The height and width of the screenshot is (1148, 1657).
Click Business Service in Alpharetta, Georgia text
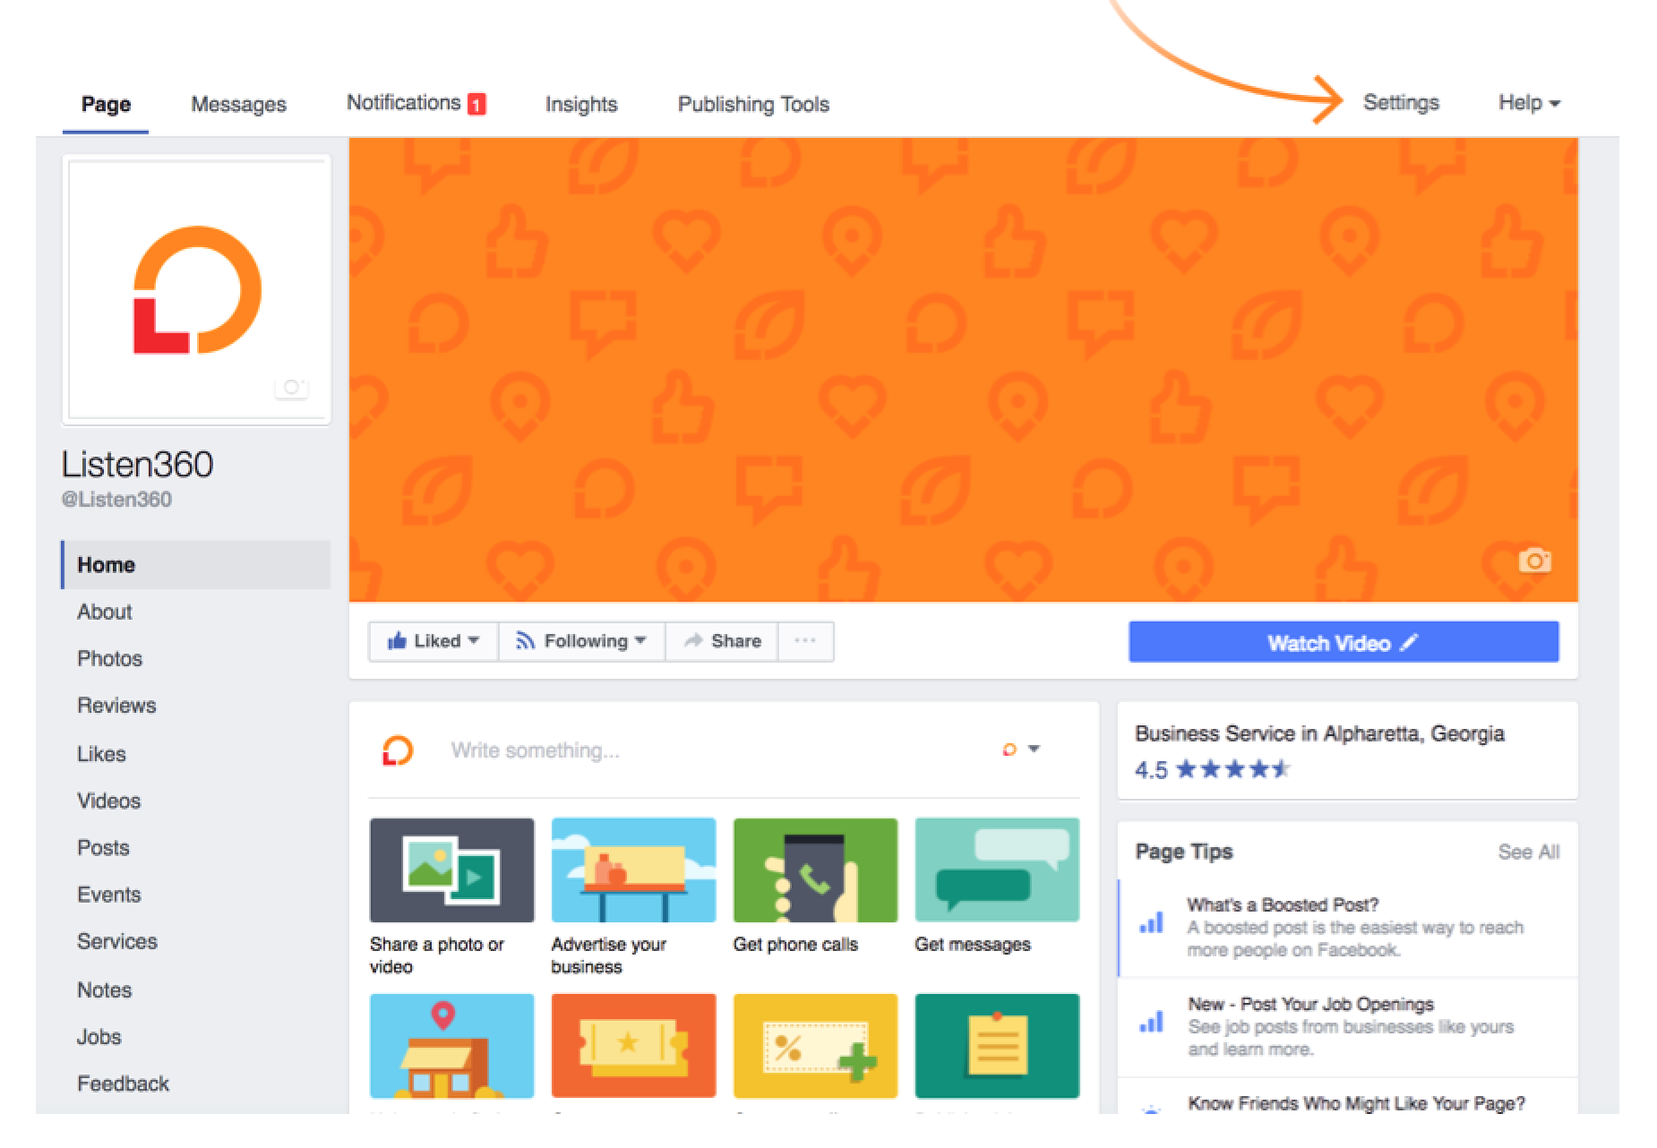tap(1319, 733)
